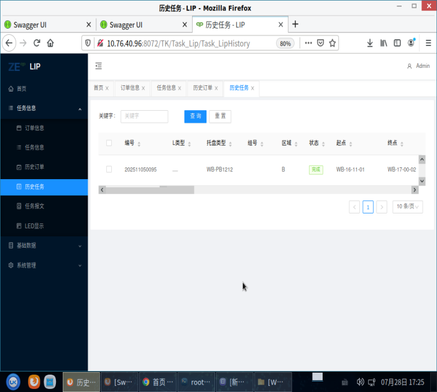
Task: Open the 10 条/页 page size dropdown
Action: click(x=407, y=207)
